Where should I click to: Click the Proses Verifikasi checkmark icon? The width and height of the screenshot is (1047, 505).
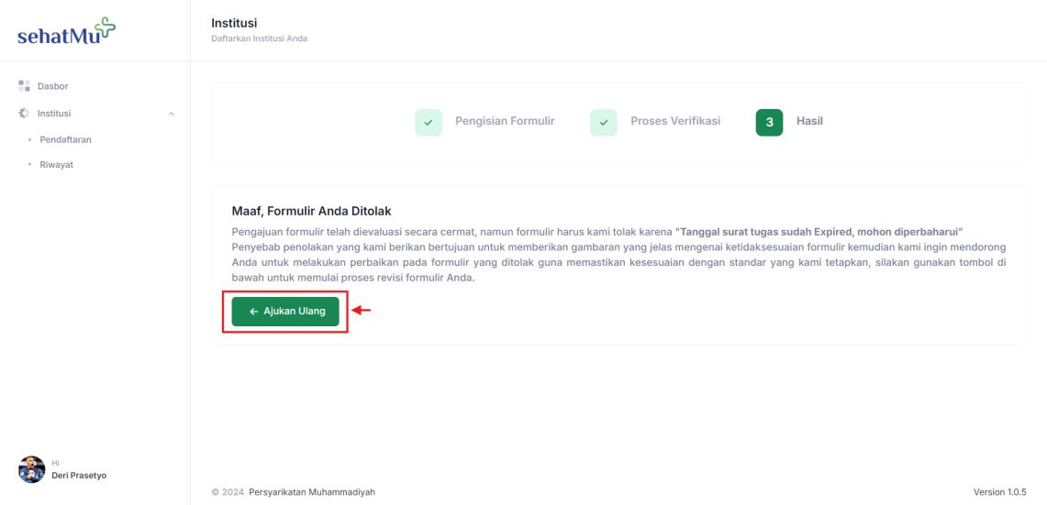click(x=604, y=123)
